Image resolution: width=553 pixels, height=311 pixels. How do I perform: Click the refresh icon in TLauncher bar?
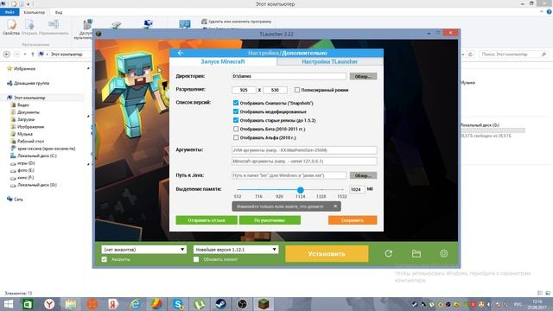coord(388,253)
